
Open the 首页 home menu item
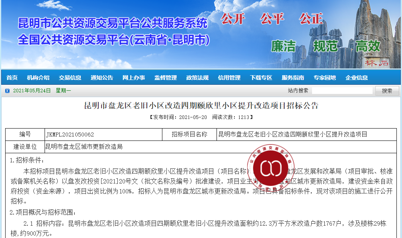tap(12, 78)
